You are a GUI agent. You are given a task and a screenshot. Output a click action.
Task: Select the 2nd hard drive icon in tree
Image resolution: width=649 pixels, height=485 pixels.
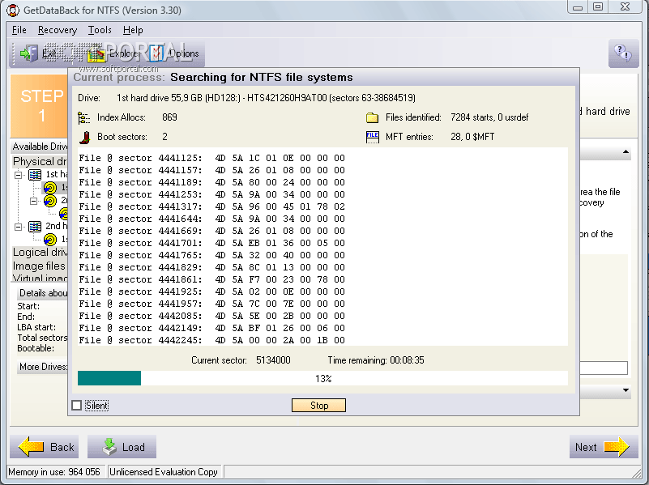coord(35,227)
